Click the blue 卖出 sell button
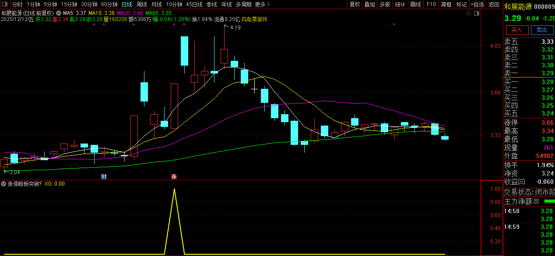 click(x=542, y=30)
